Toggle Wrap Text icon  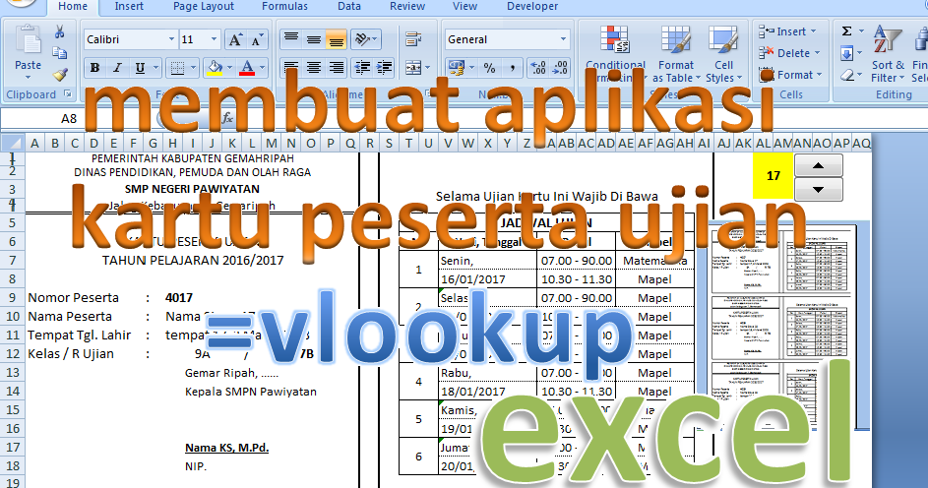pyautogui.click(x=413, y=39)
